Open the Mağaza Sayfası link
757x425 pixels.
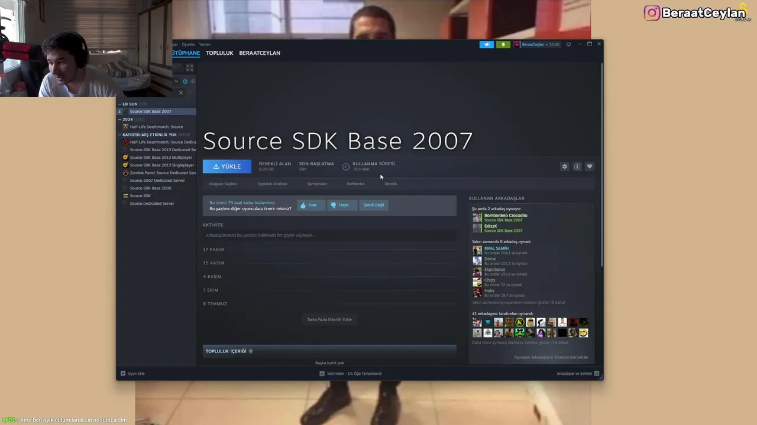(x=223, y=184)
